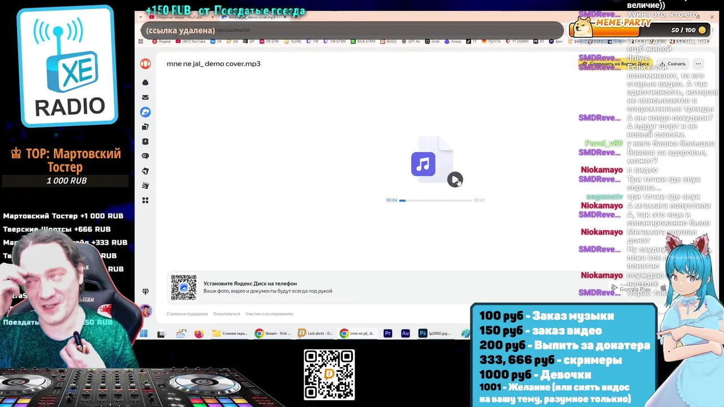Open hand-shaped icon in Yandex sidebar
The height and width of the screenshot is (407, 724).
(145, 185)
